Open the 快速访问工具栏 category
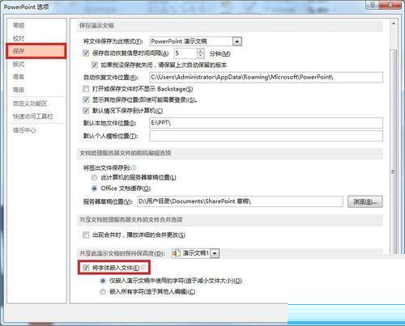Screen dimensions: 405x326 33,116
